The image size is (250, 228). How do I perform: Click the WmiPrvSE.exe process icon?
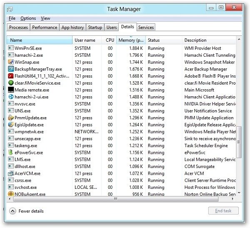11,48
